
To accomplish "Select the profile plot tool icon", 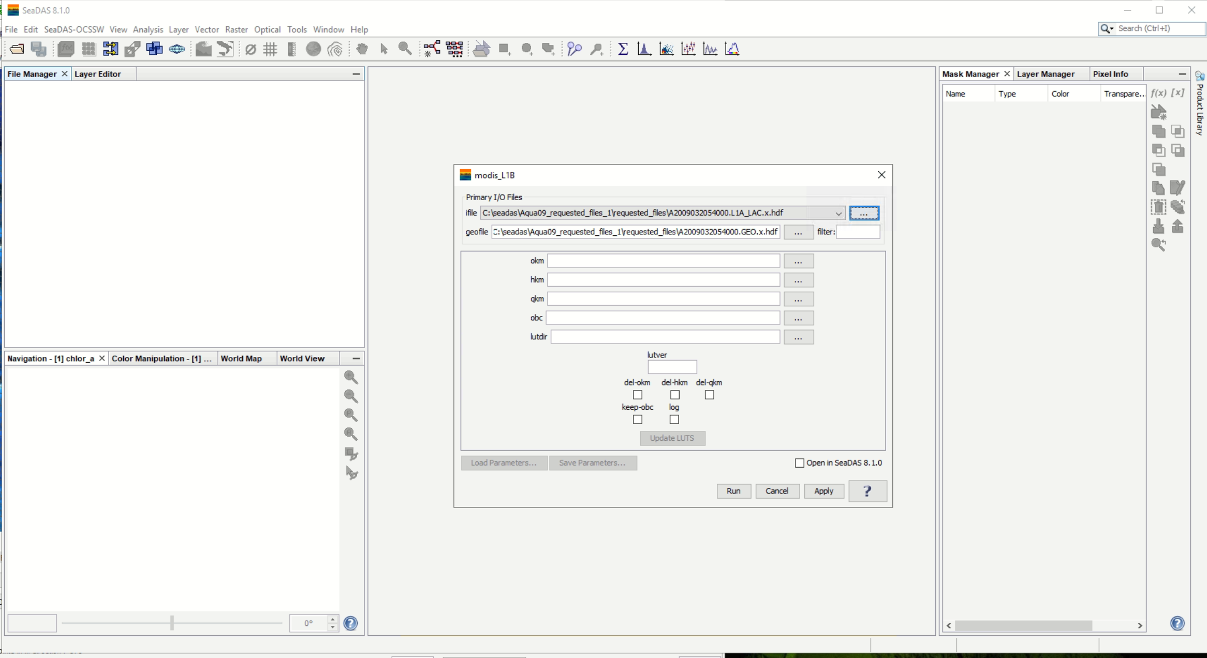I will (x=709, y=49).
